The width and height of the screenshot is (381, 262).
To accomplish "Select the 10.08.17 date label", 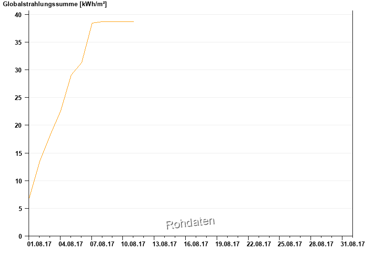I will 133,244.
